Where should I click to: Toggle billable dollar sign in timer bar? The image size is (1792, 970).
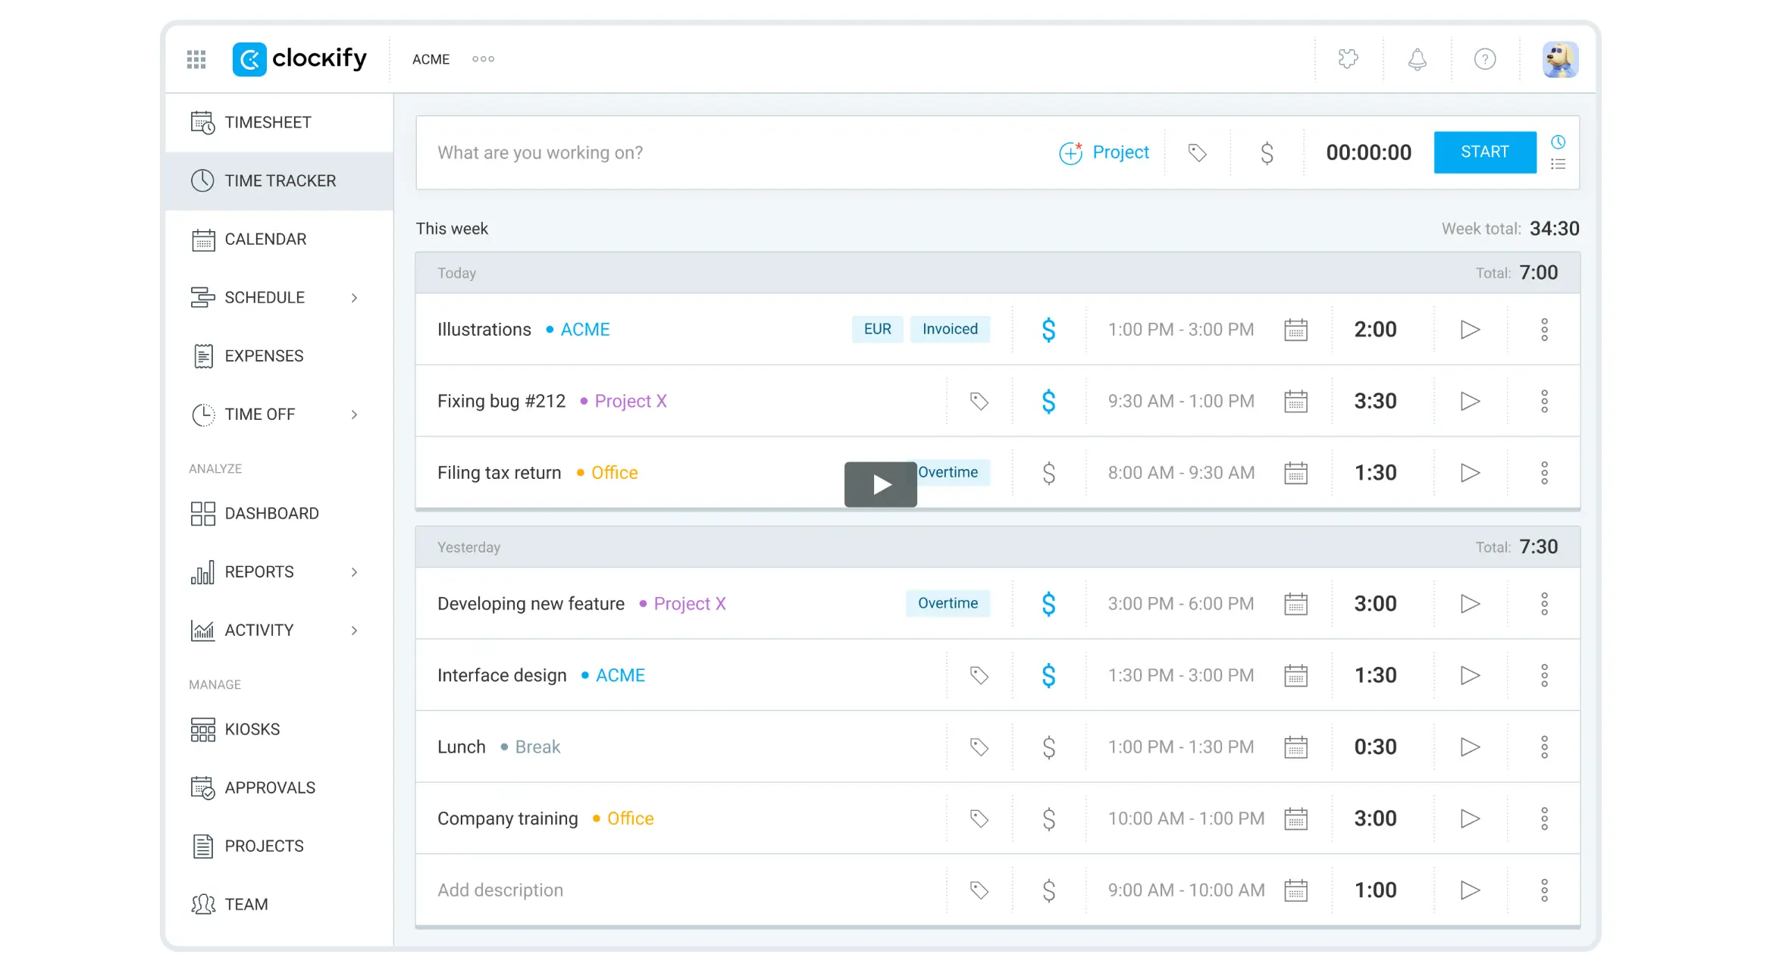click(1267, 153)
